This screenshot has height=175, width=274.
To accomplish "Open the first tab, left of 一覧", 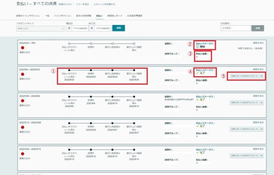I will click(28, 15).
